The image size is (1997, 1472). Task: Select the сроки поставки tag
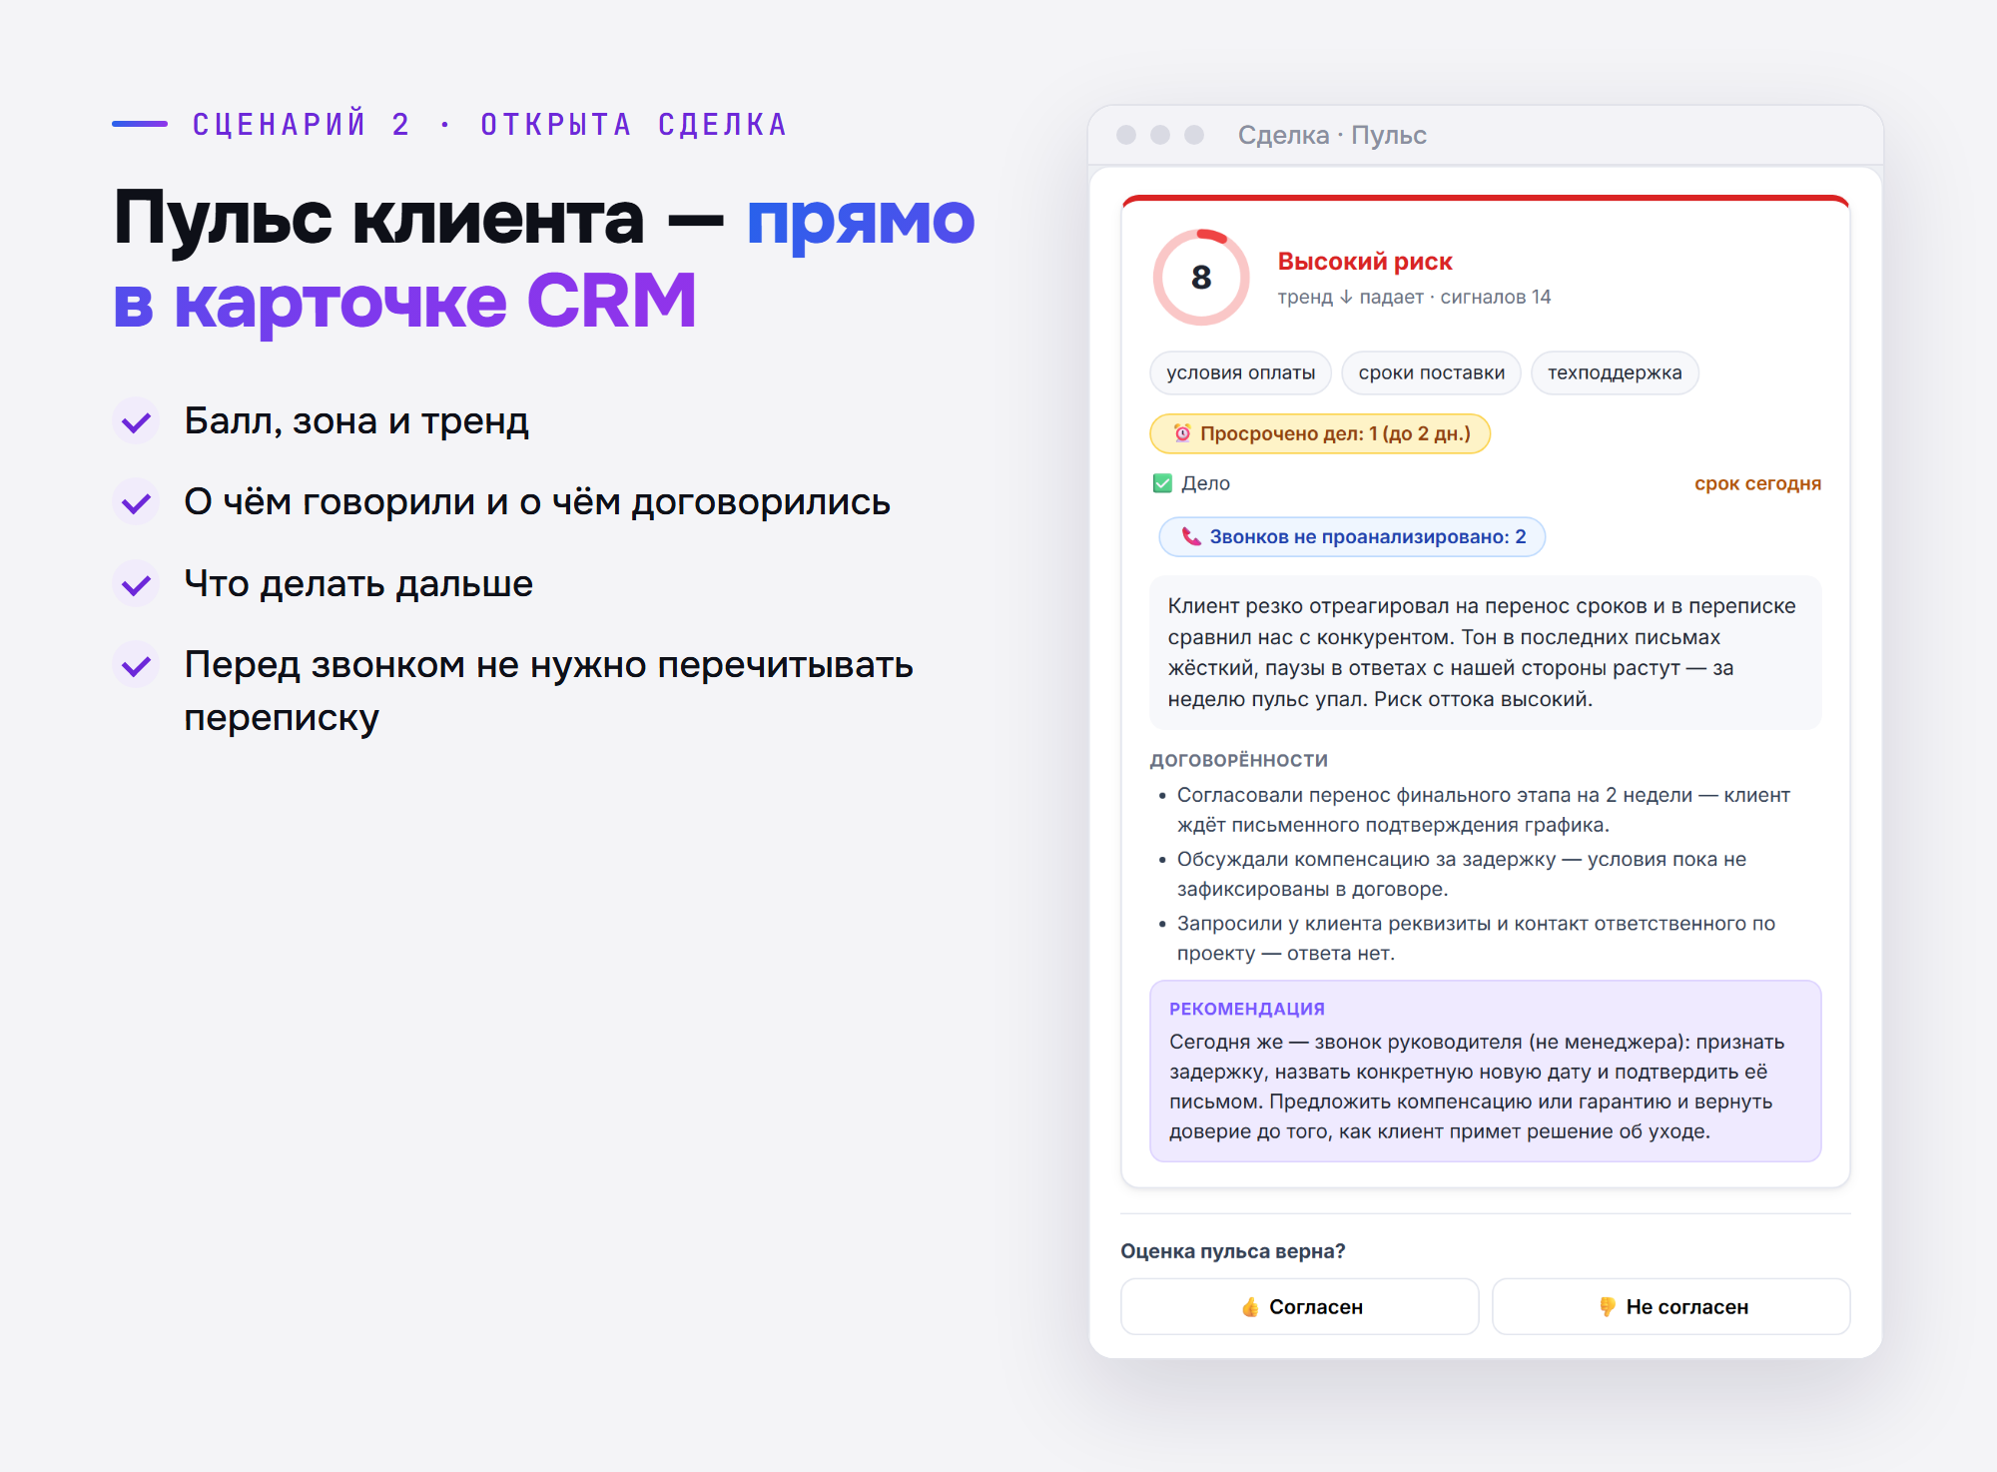pyautogui.click(x=1431, y=372)
